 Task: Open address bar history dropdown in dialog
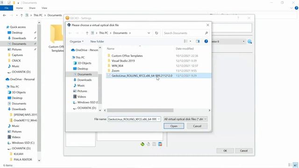(x=149, y=33)
